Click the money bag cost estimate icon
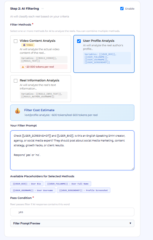This screenshot has width=153, height=240. tap(18, 111)
